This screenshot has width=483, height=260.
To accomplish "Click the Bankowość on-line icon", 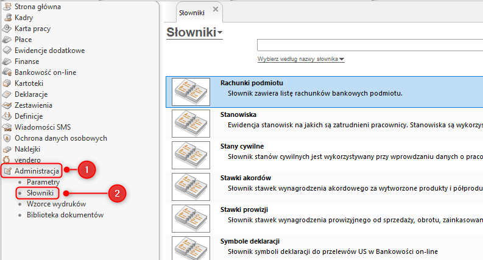I will pyautogui.click(x=7, y=72).
